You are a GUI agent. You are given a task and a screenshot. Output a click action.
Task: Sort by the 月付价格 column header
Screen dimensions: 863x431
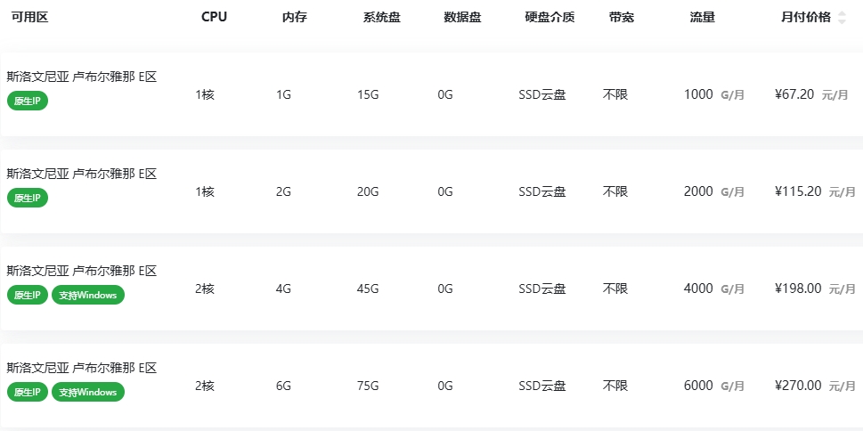coord(805,17)
